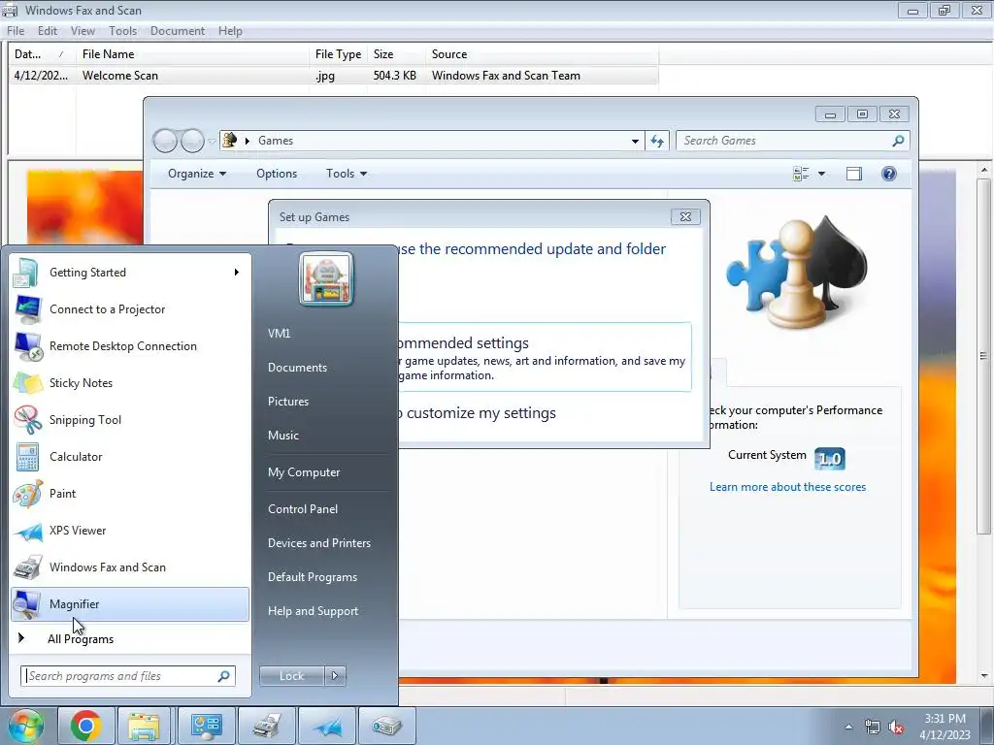The width and height of the screenshot is (994, 745).
Task: Launch Magnifier
Action: click(130, 603)
